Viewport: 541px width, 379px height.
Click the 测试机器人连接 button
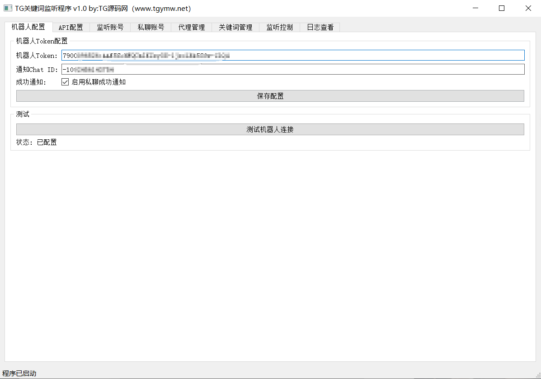270,129
